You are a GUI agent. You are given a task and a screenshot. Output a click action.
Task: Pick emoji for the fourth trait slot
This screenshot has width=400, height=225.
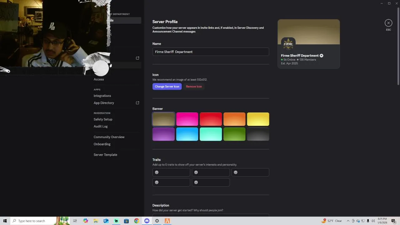[157, 182]
